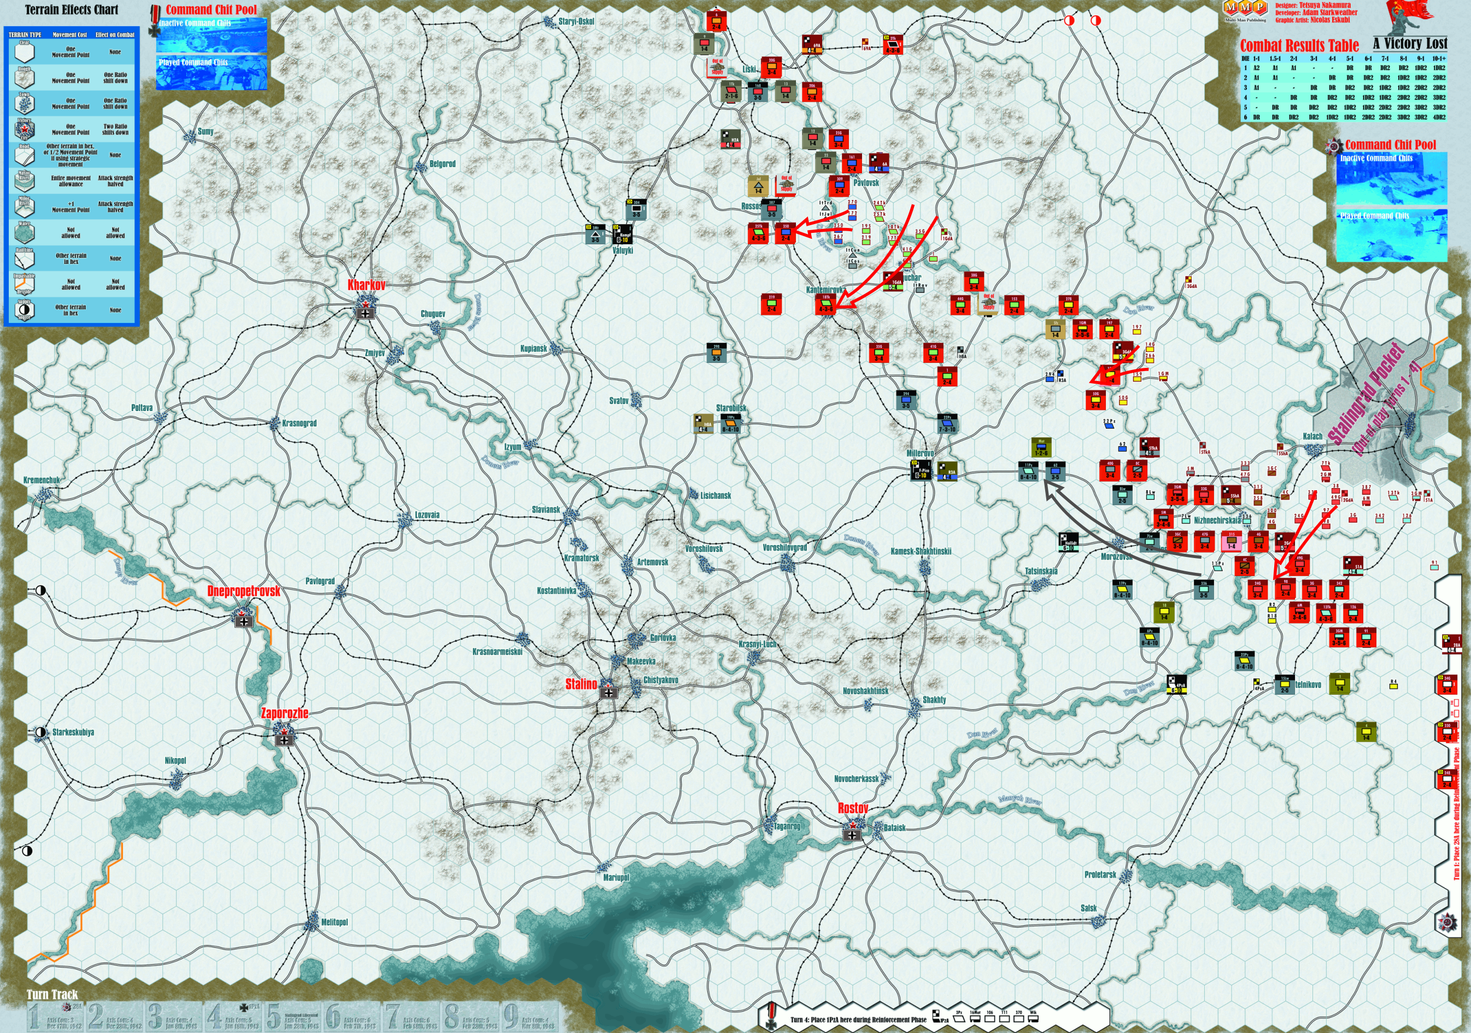
Task: Select the 51A army HQ counter
Action: pyautogui.click(x=1352, y=566)
